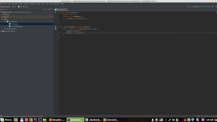Collapse the src folder
Viewport: 217px width, 122px height.
3,19
